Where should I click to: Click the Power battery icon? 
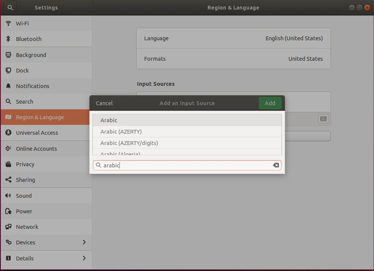[x=8, y=211]
